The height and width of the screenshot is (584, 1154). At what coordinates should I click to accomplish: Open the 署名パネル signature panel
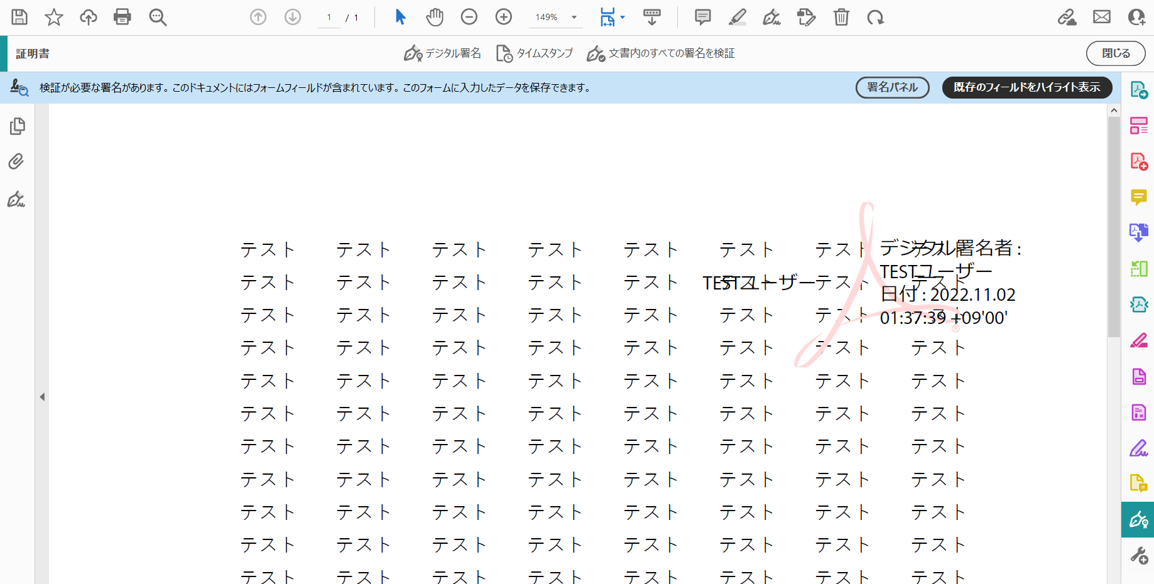[x=892, y=87]
